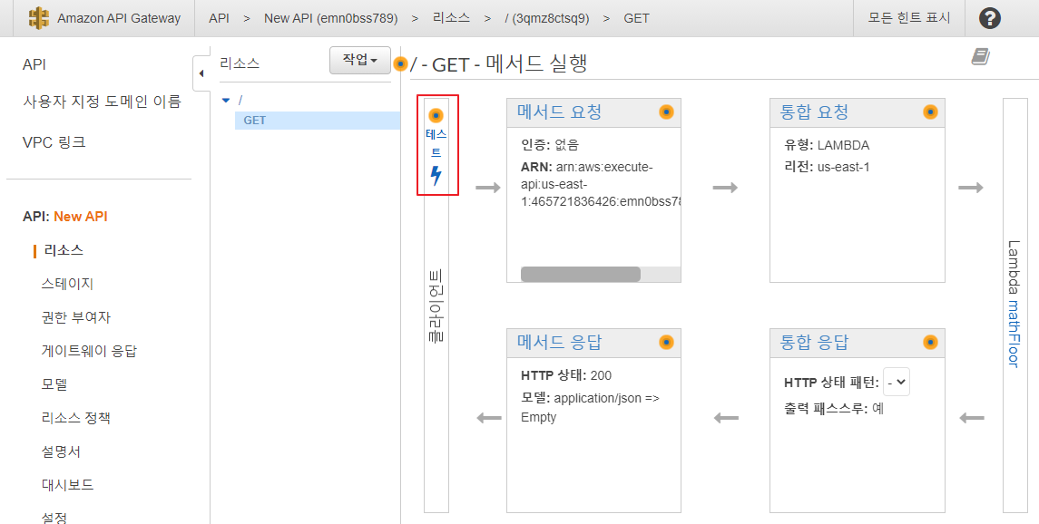Click hint dot on 통합 응답 card
The width and height of the screenshot is (1039, 524).
point(930,342)
